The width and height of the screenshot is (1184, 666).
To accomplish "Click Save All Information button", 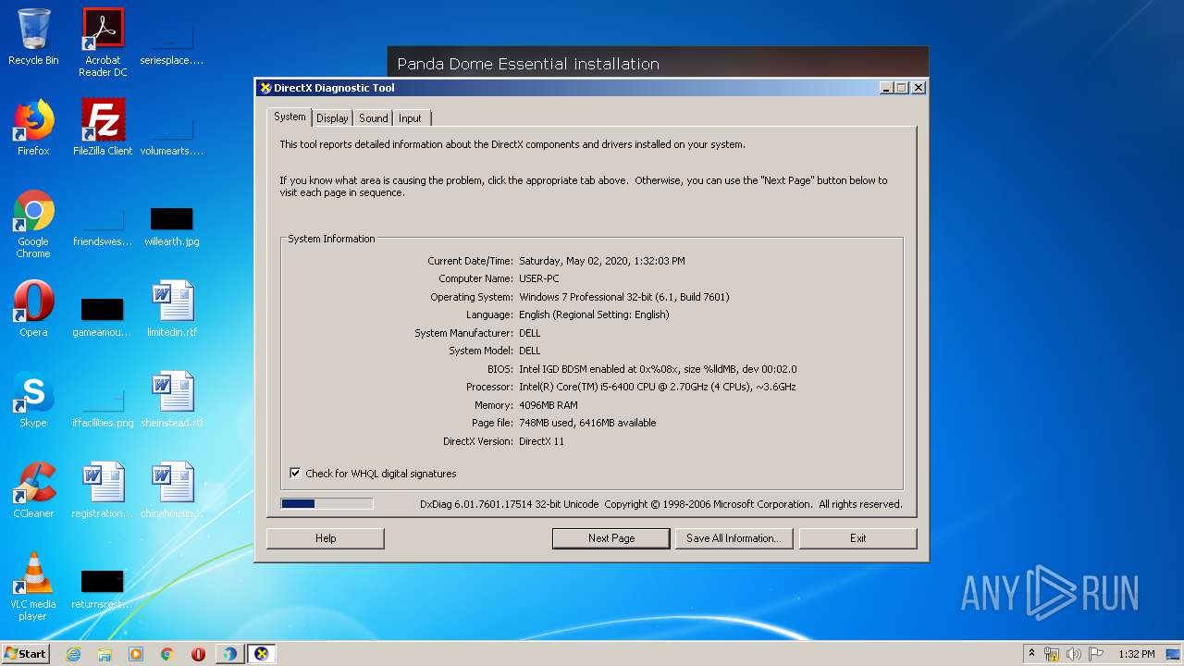I will [x=734, y=538].
